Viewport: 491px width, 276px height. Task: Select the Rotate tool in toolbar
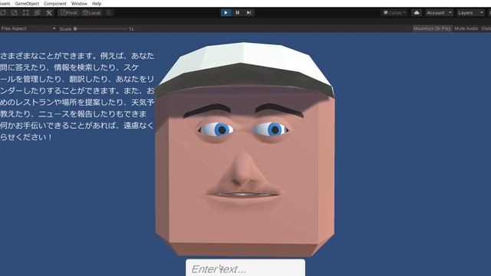tap(3, 13)
